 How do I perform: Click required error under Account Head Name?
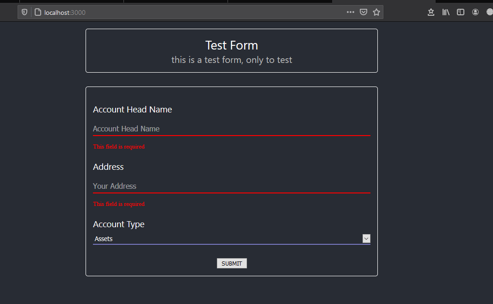pyautogui.click(x=119, y=147)
